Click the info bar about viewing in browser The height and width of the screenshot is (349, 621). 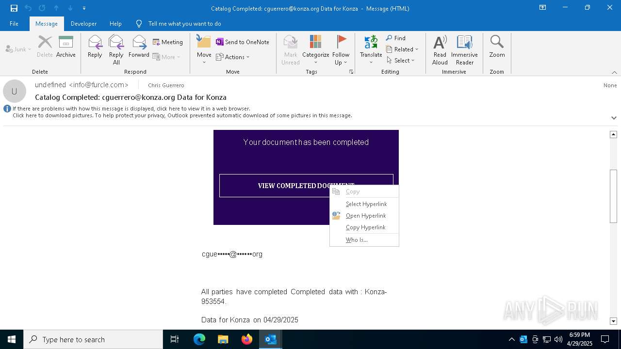click(131, 109)
